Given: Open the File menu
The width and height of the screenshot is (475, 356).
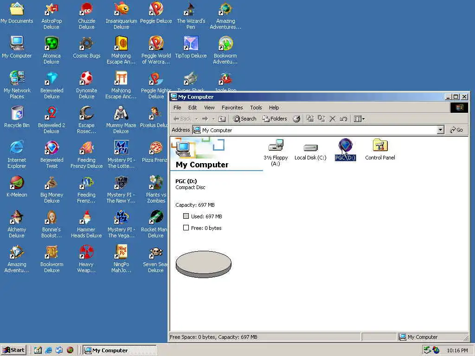Looking at the screenshot, I should click(x=177, y=108).
